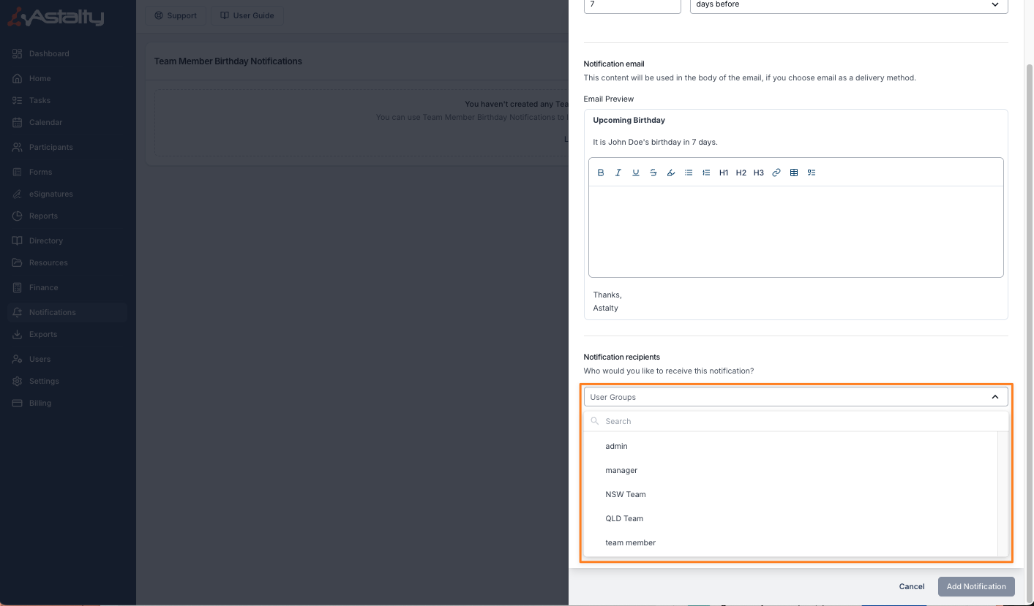This screenshot has width=1034, height=606.
Task: Toggle bold formatting in the email editor
Action: [x=601, y=173]
